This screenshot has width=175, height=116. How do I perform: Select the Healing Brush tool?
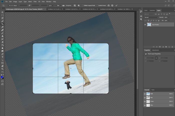pos(2,30)
